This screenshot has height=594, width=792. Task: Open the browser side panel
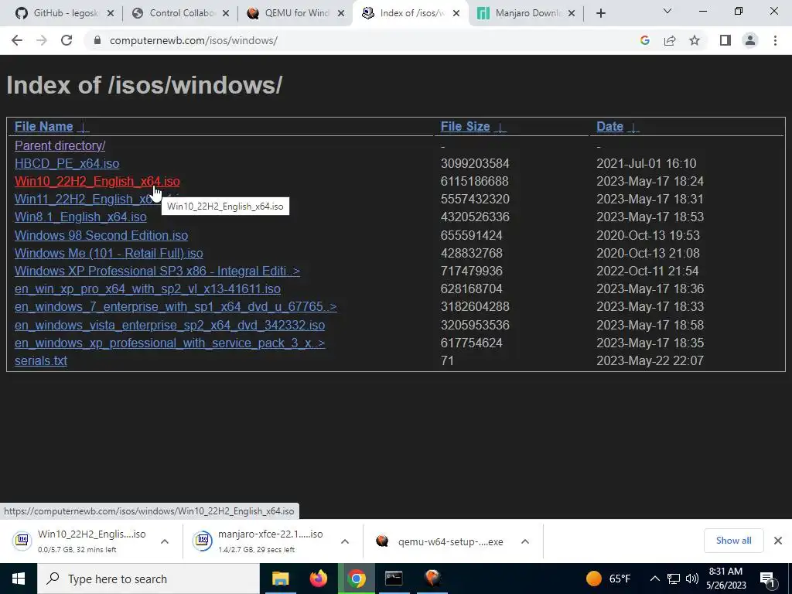coord(725,40)
